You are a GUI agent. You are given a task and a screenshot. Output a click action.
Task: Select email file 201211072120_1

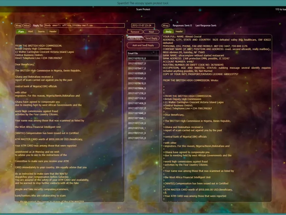coord(143,128)
